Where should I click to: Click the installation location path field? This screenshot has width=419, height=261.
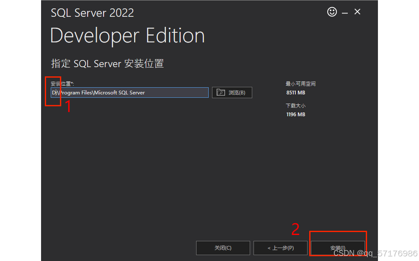[x=129, y=93]
